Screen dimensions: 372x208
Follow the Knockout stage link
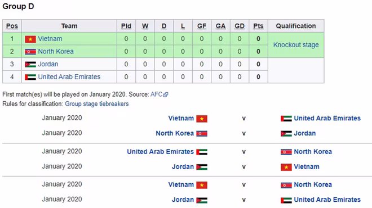point(296,45)
